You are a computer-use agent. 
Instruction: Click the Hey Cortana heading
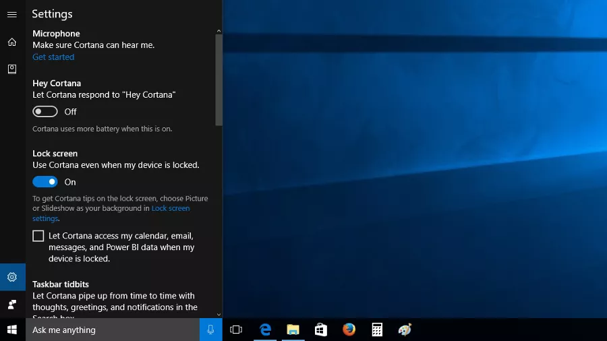point(57,83)
